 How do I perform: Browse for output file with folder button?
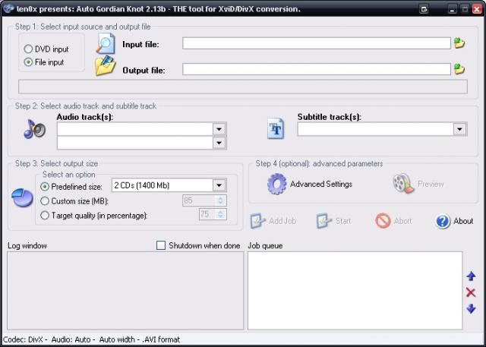click(x=459, y=69)
